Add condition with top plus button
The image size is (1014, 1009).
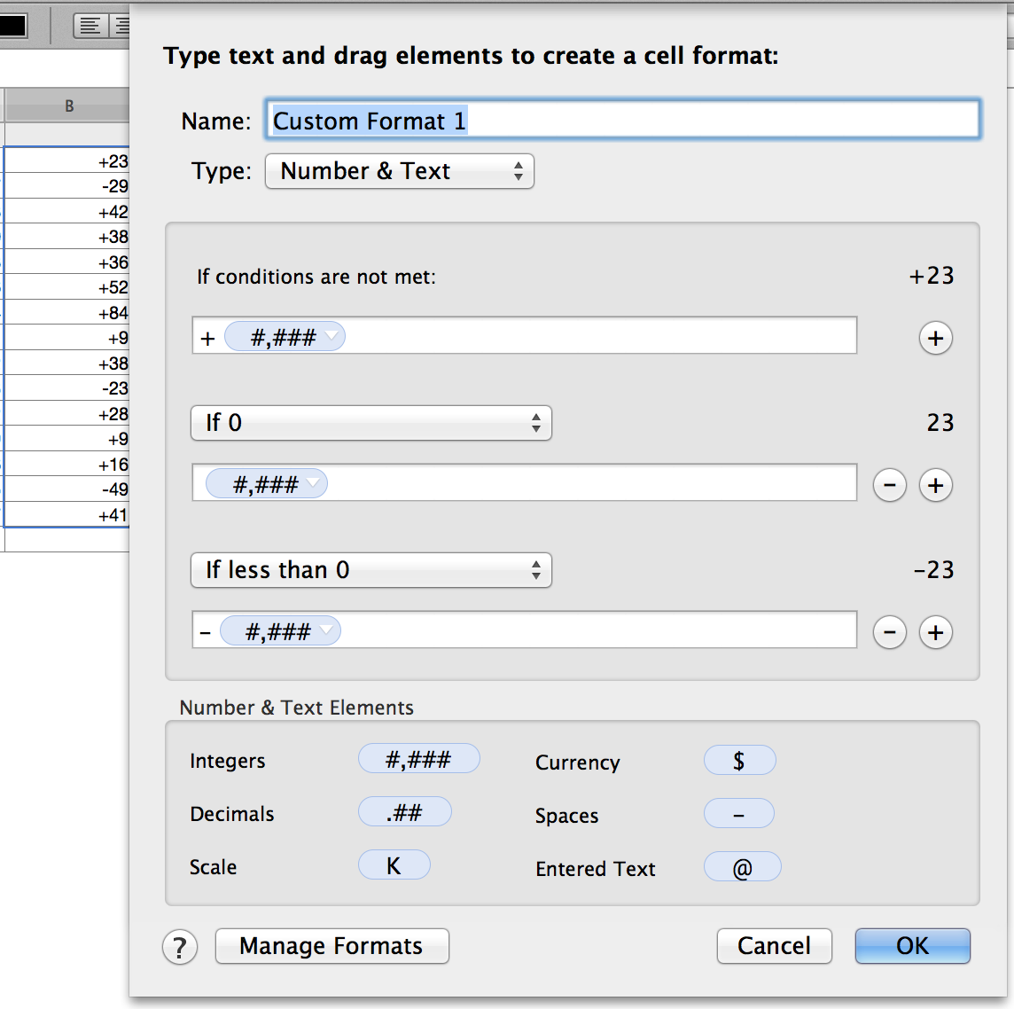(936, 339)
